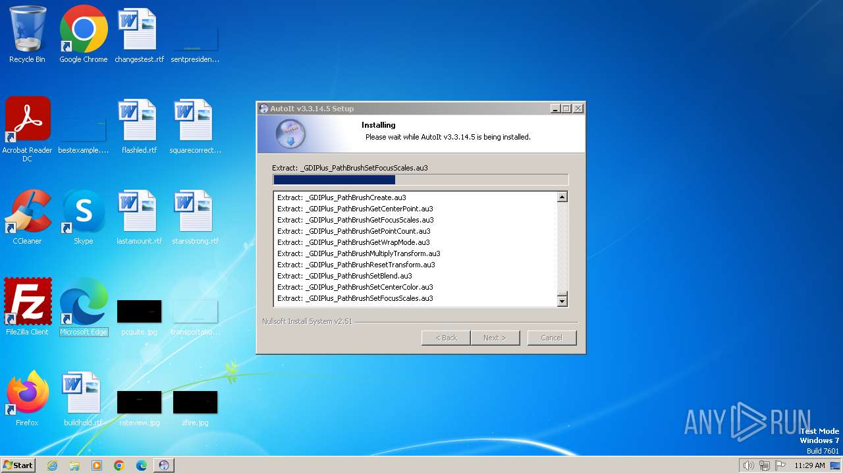Open FileZilla Client shortcut
843x474 pixels.
[27, 307]
